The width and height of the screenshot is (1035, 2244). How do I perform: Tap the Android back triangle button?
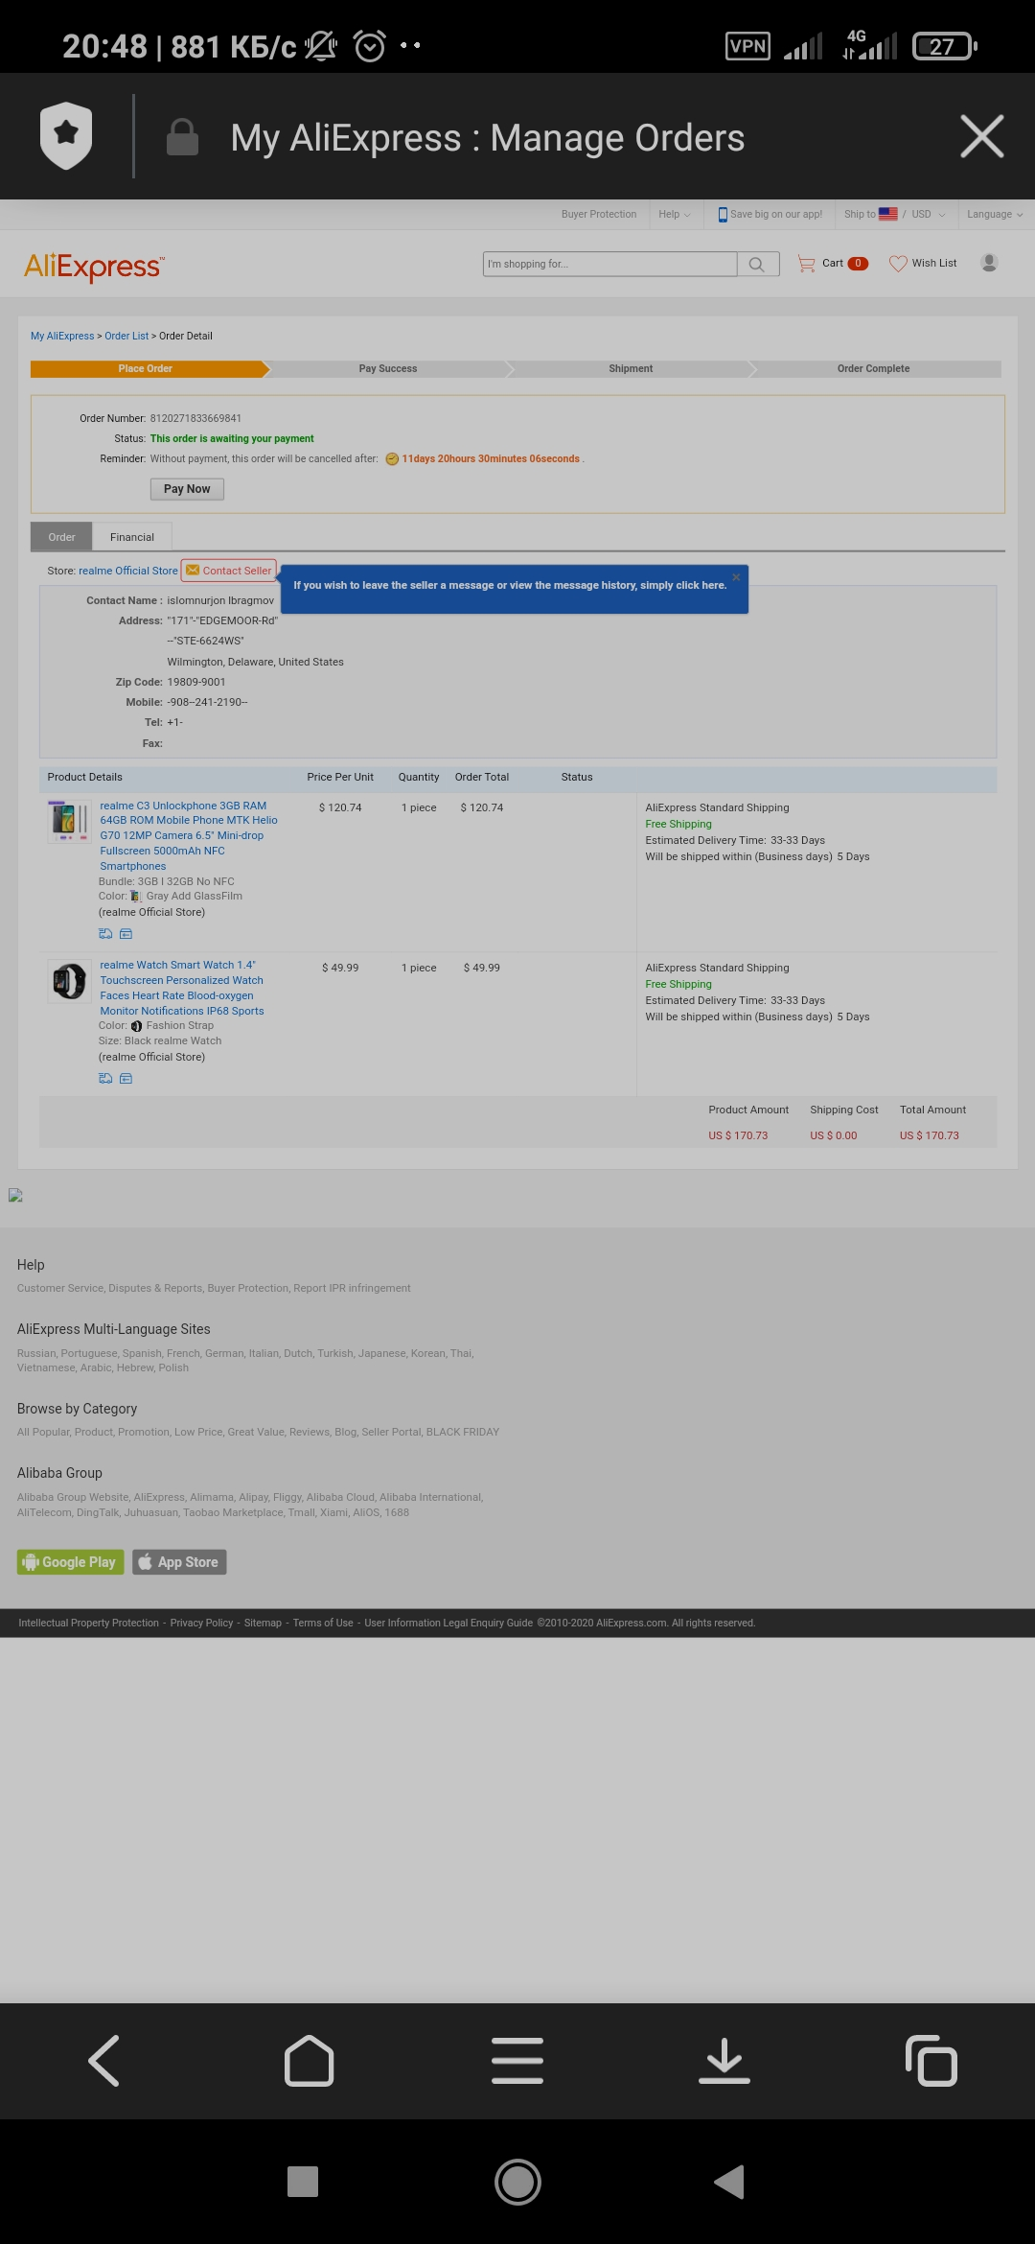(729, 2182)
